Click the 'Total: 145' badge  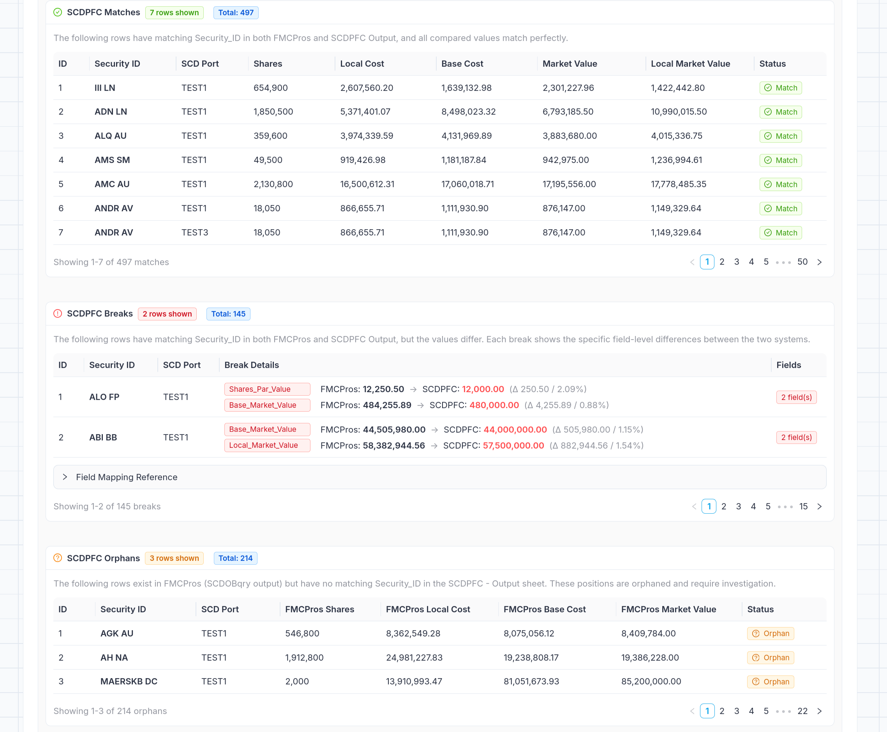click(x=228, y=314)
